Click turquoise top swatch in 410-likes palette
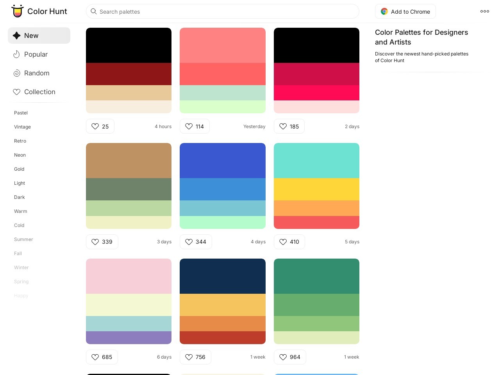Image resolution: width=500 pixels, height=375 pixels. tap(316, 161)
